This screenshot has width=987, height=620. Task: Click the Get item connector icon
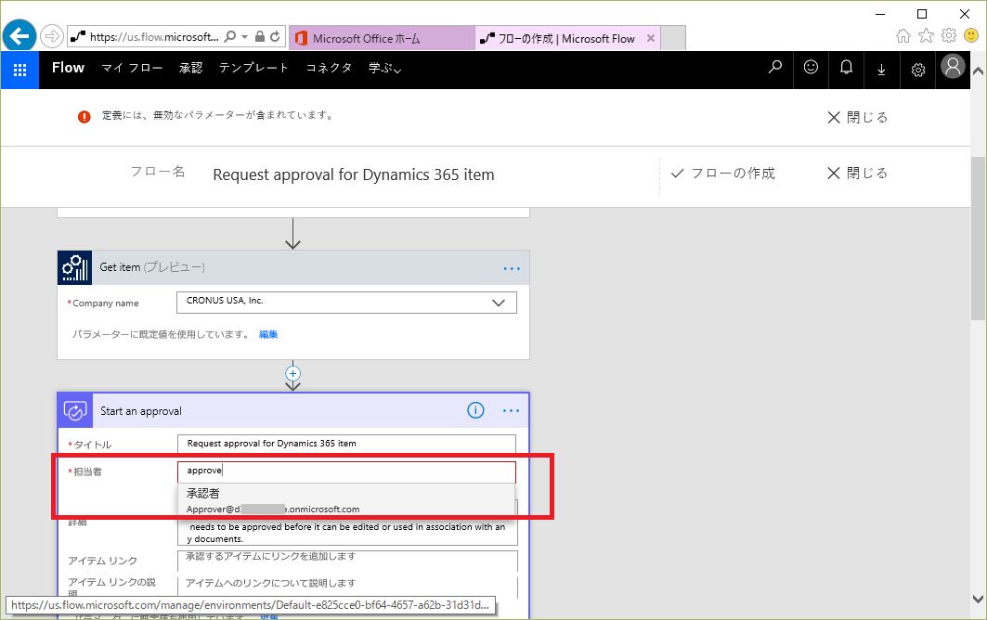75,267
